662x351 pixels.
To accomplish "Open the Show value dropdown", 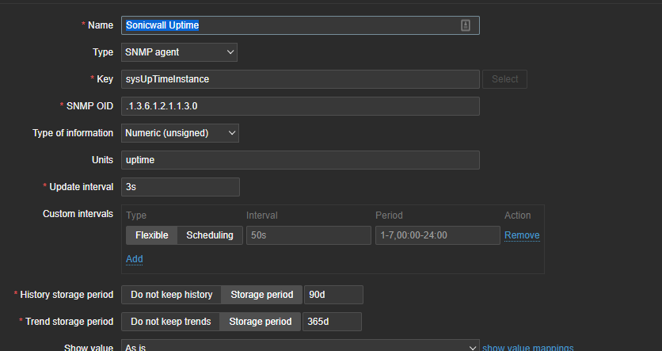I will pos(300,347).
